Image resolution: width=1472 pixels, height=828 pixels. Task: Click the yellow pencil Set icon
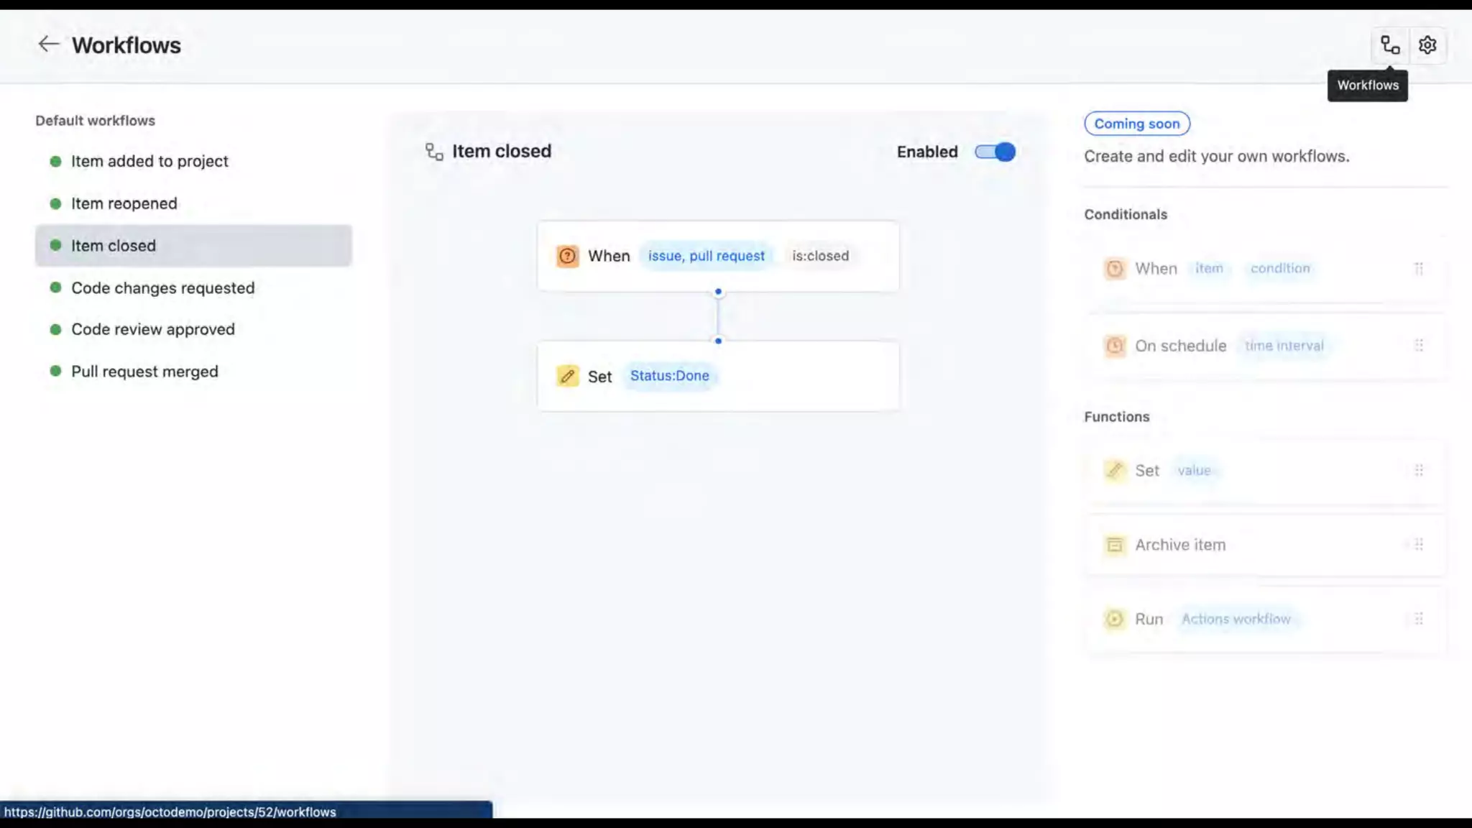[567, 376]
